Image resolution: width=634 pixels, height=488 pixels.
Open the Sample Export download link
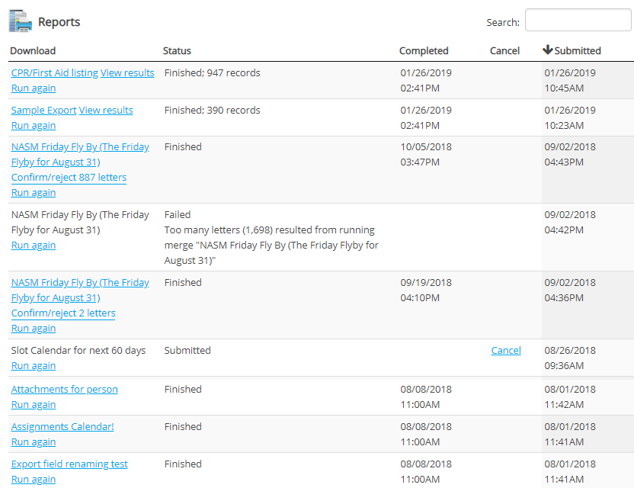pyautogui.click(x=43, y=111)
